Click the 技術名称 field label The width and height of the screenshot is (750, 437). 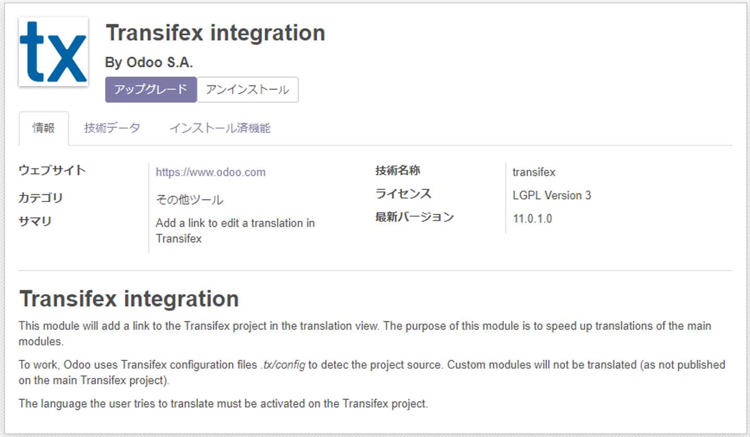(397, 170)
